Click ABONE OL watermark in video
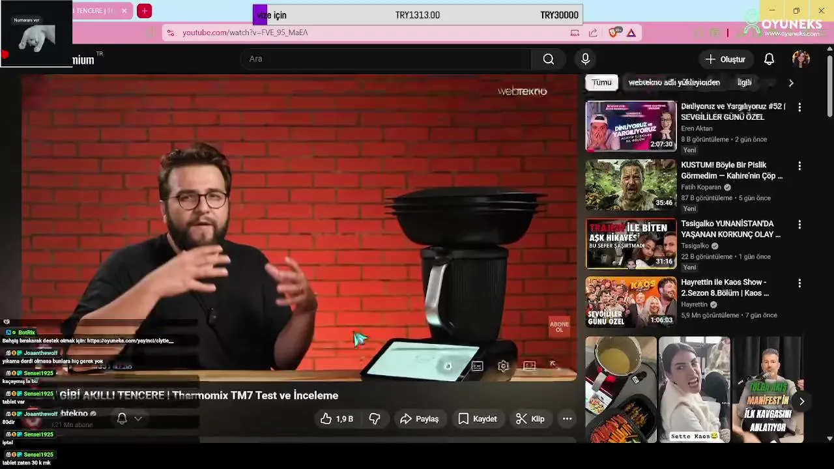 (559, 326)
